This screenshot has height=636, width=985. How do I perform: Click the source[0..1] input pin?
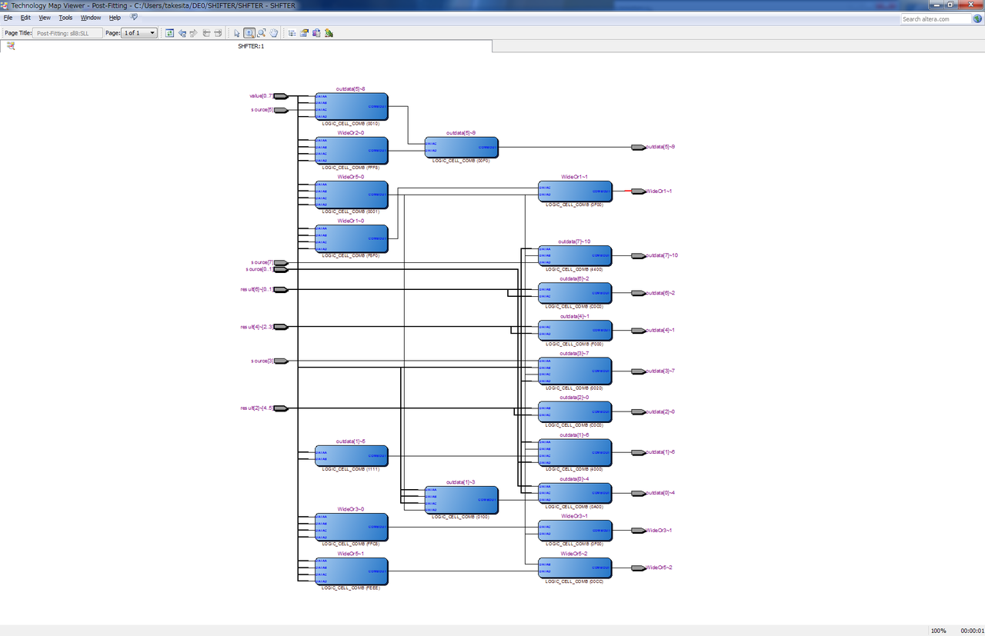point(281,269)
